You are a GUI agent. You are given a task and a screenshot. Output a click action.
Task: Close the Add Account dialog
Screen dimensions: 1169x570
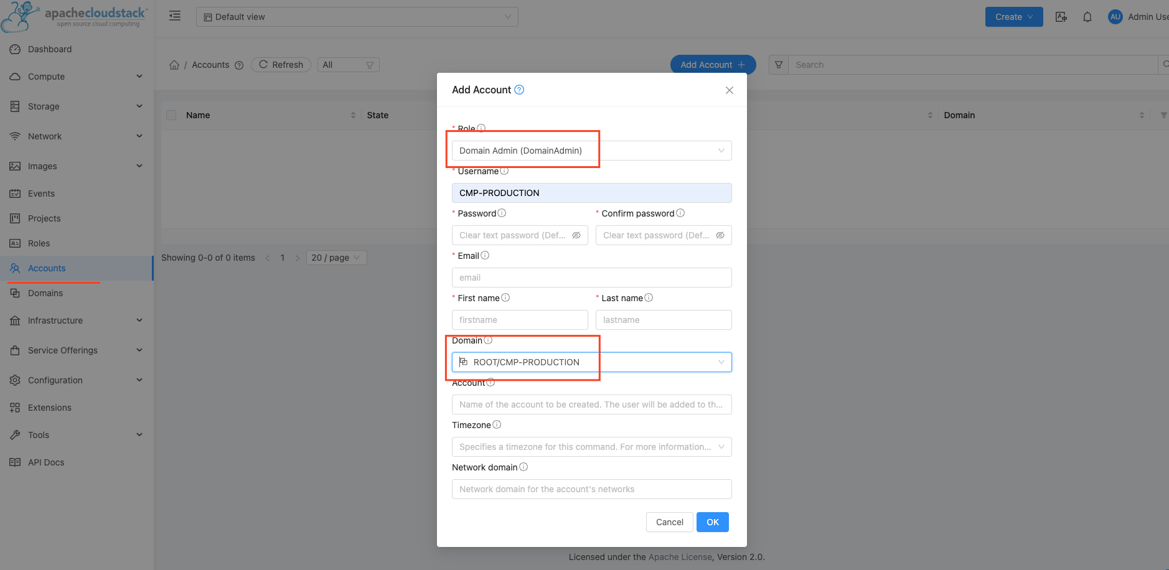click(730, 90)
